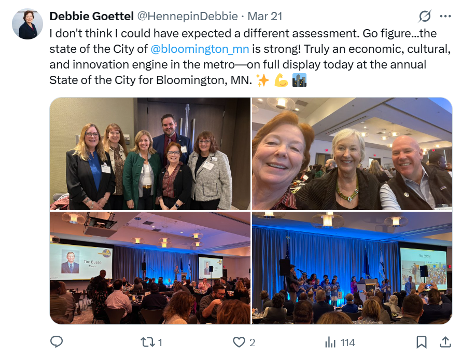The image size is (461, 357).
Task: Open the Tim Busse Mayor slide photo
Action: [150, 268]
